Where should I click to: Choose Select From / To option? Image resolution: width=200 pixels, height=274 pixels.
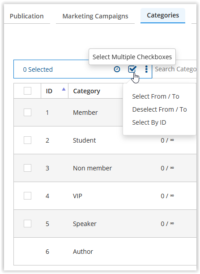click(x=156, y=96)
